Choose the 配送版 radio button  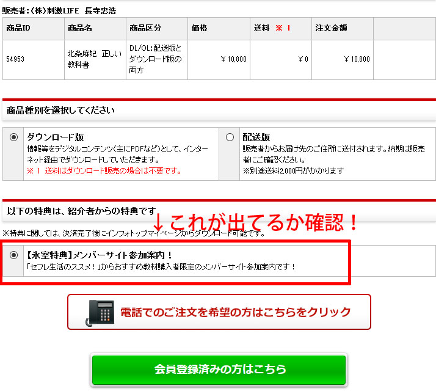pos(230,137)
